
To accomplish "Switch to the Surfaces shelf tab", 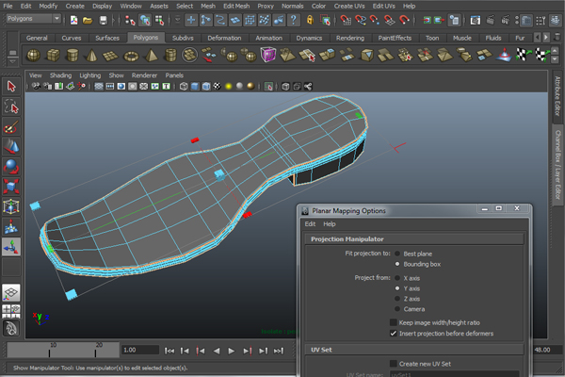I will (107, 38).
